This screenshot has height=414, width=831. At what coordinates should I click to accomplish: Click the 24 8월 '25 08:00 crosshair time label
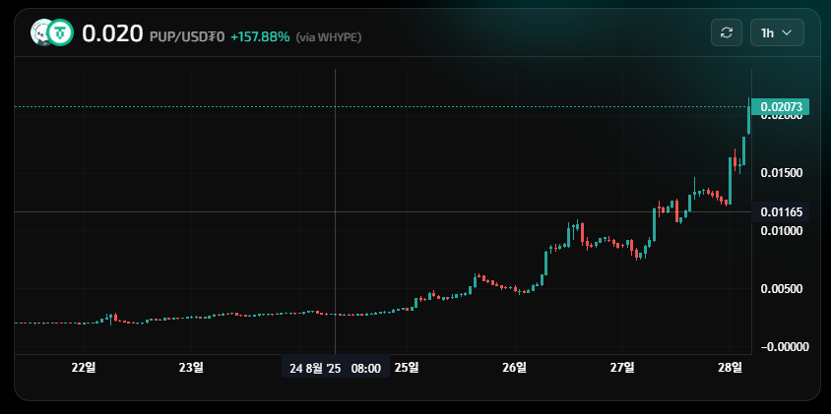336,368
